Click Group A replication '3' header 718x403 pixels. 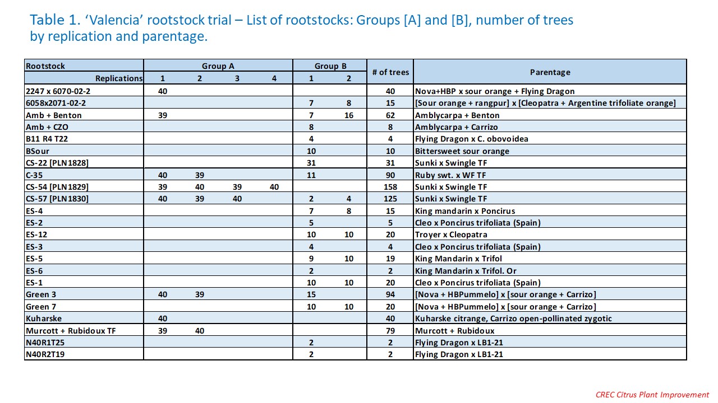[237, 78]
